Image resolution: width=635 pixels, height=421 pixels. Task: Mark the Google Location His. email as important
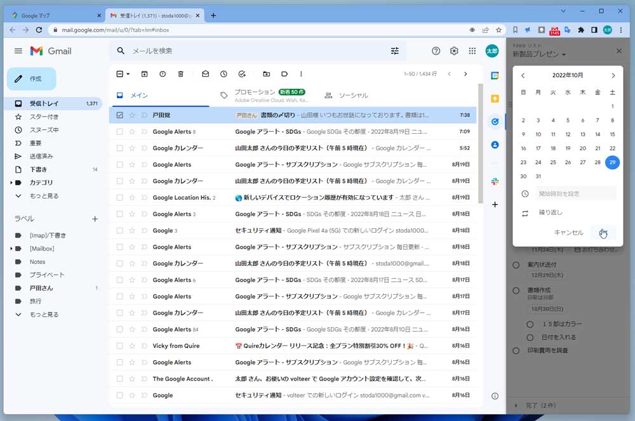click(144, 198)
